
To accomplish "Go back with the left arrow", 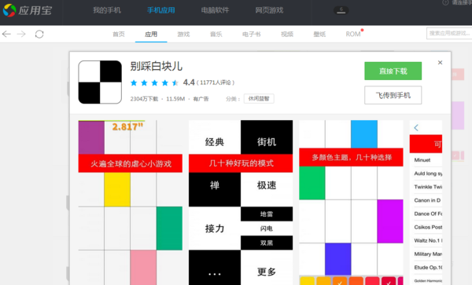I will click(6, 34).
